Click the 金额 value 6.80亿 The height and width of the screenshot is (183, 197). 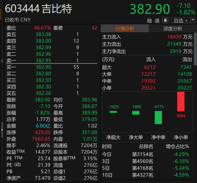click(43, 126)
